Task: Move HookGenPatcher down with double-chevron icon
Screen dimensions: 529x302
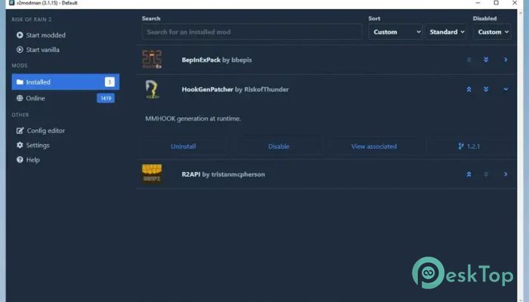Action: (486, 89)
